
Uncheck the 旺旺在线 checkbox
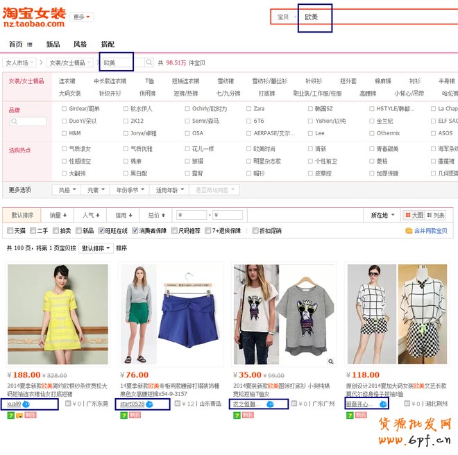point(102,231)
